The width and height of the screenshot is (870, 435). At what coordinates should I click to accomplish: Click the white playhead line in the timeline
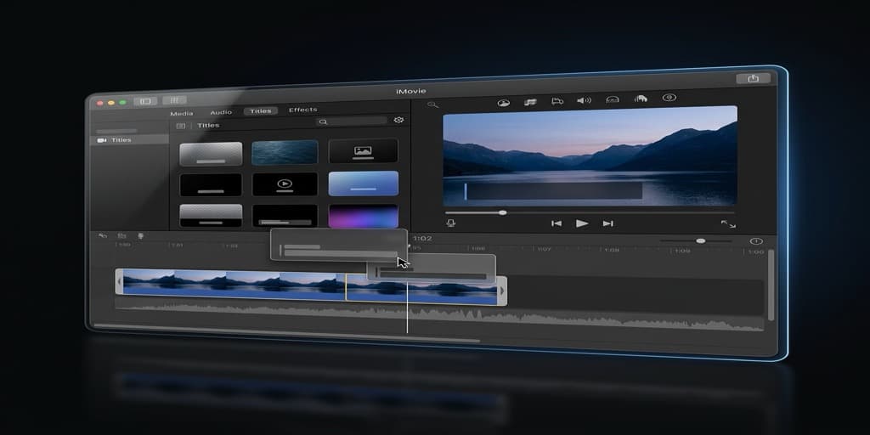(407, 308)
